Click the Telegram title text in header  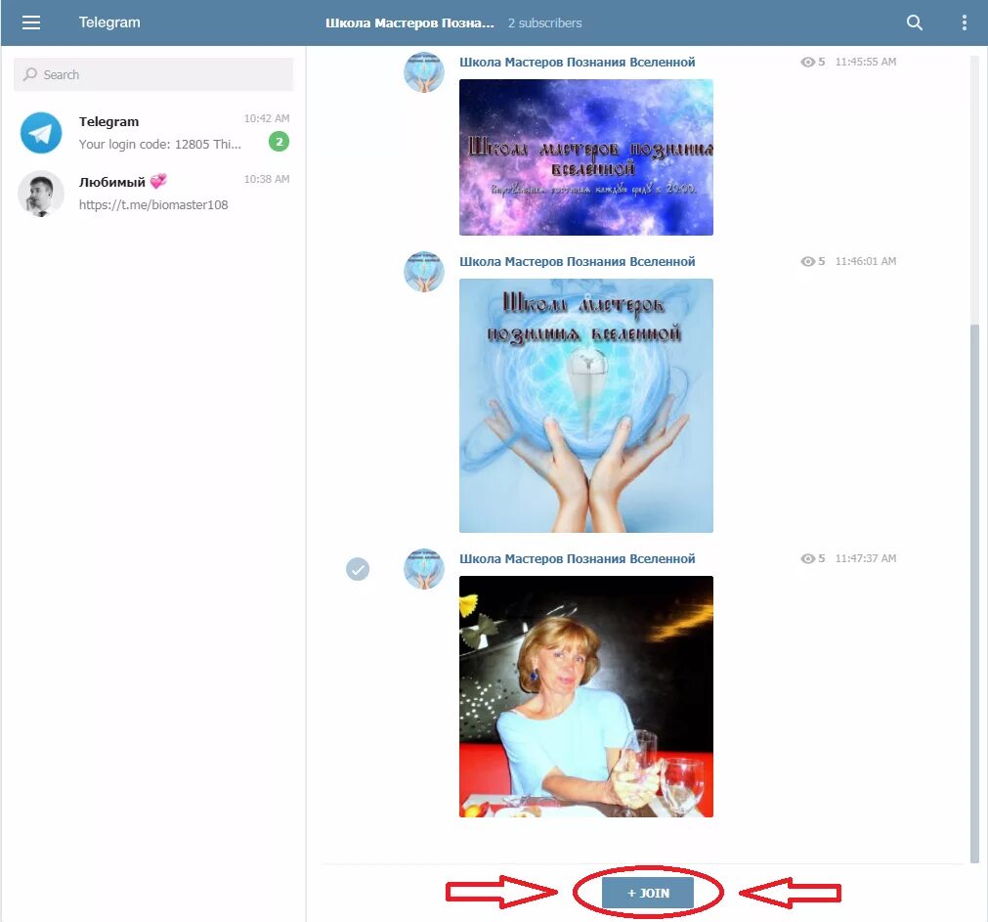(x=109, y=22)
